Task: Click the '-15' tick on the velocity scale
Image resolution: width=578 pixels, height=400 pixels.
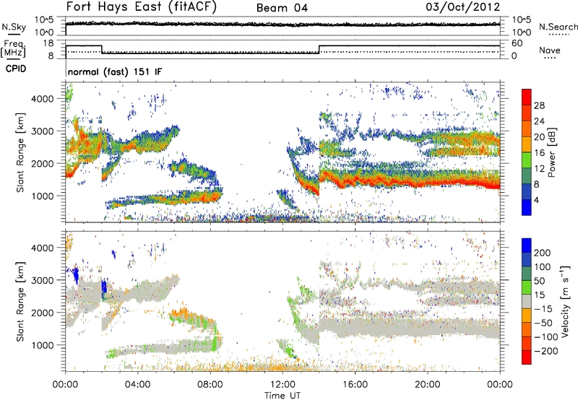Action: pyautogui.click(x=543, y=309)
